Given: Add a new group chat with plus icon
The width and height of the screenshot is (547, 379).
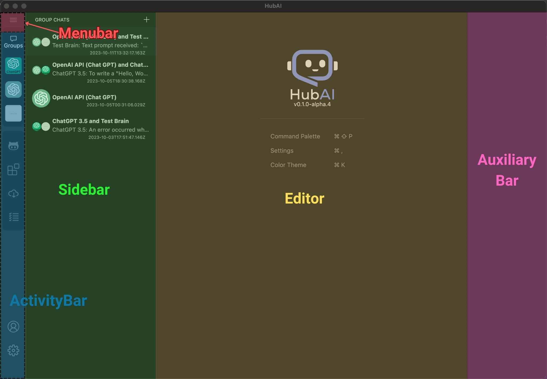Looking at the screenshot, I should coord(146,19).
